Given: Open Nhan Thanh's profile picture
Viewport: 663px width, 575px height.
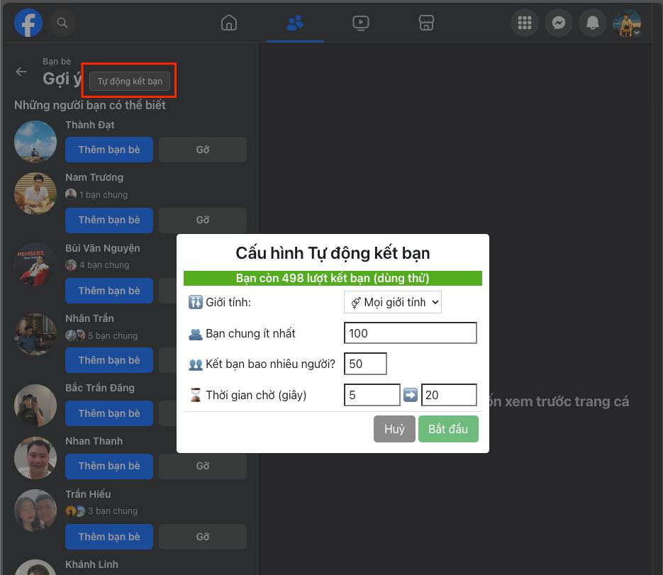Looking at the screenshot, I should 35,458.
